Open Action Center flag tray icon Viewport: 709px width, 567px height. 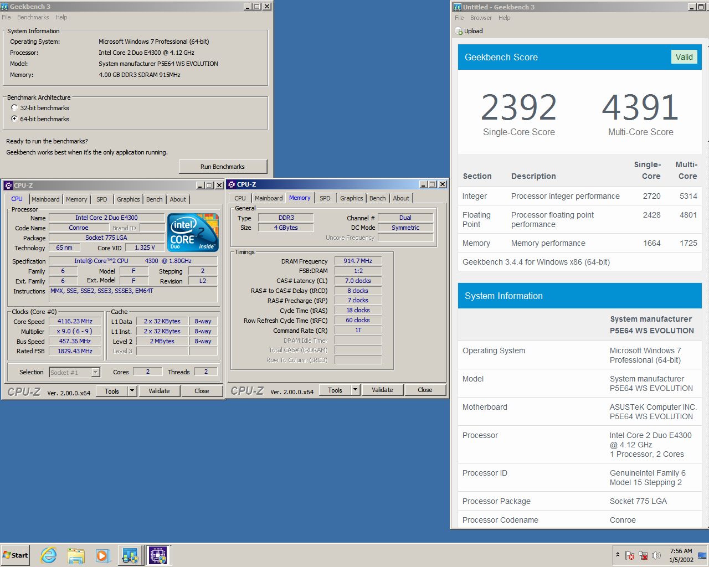pos(630,555)
